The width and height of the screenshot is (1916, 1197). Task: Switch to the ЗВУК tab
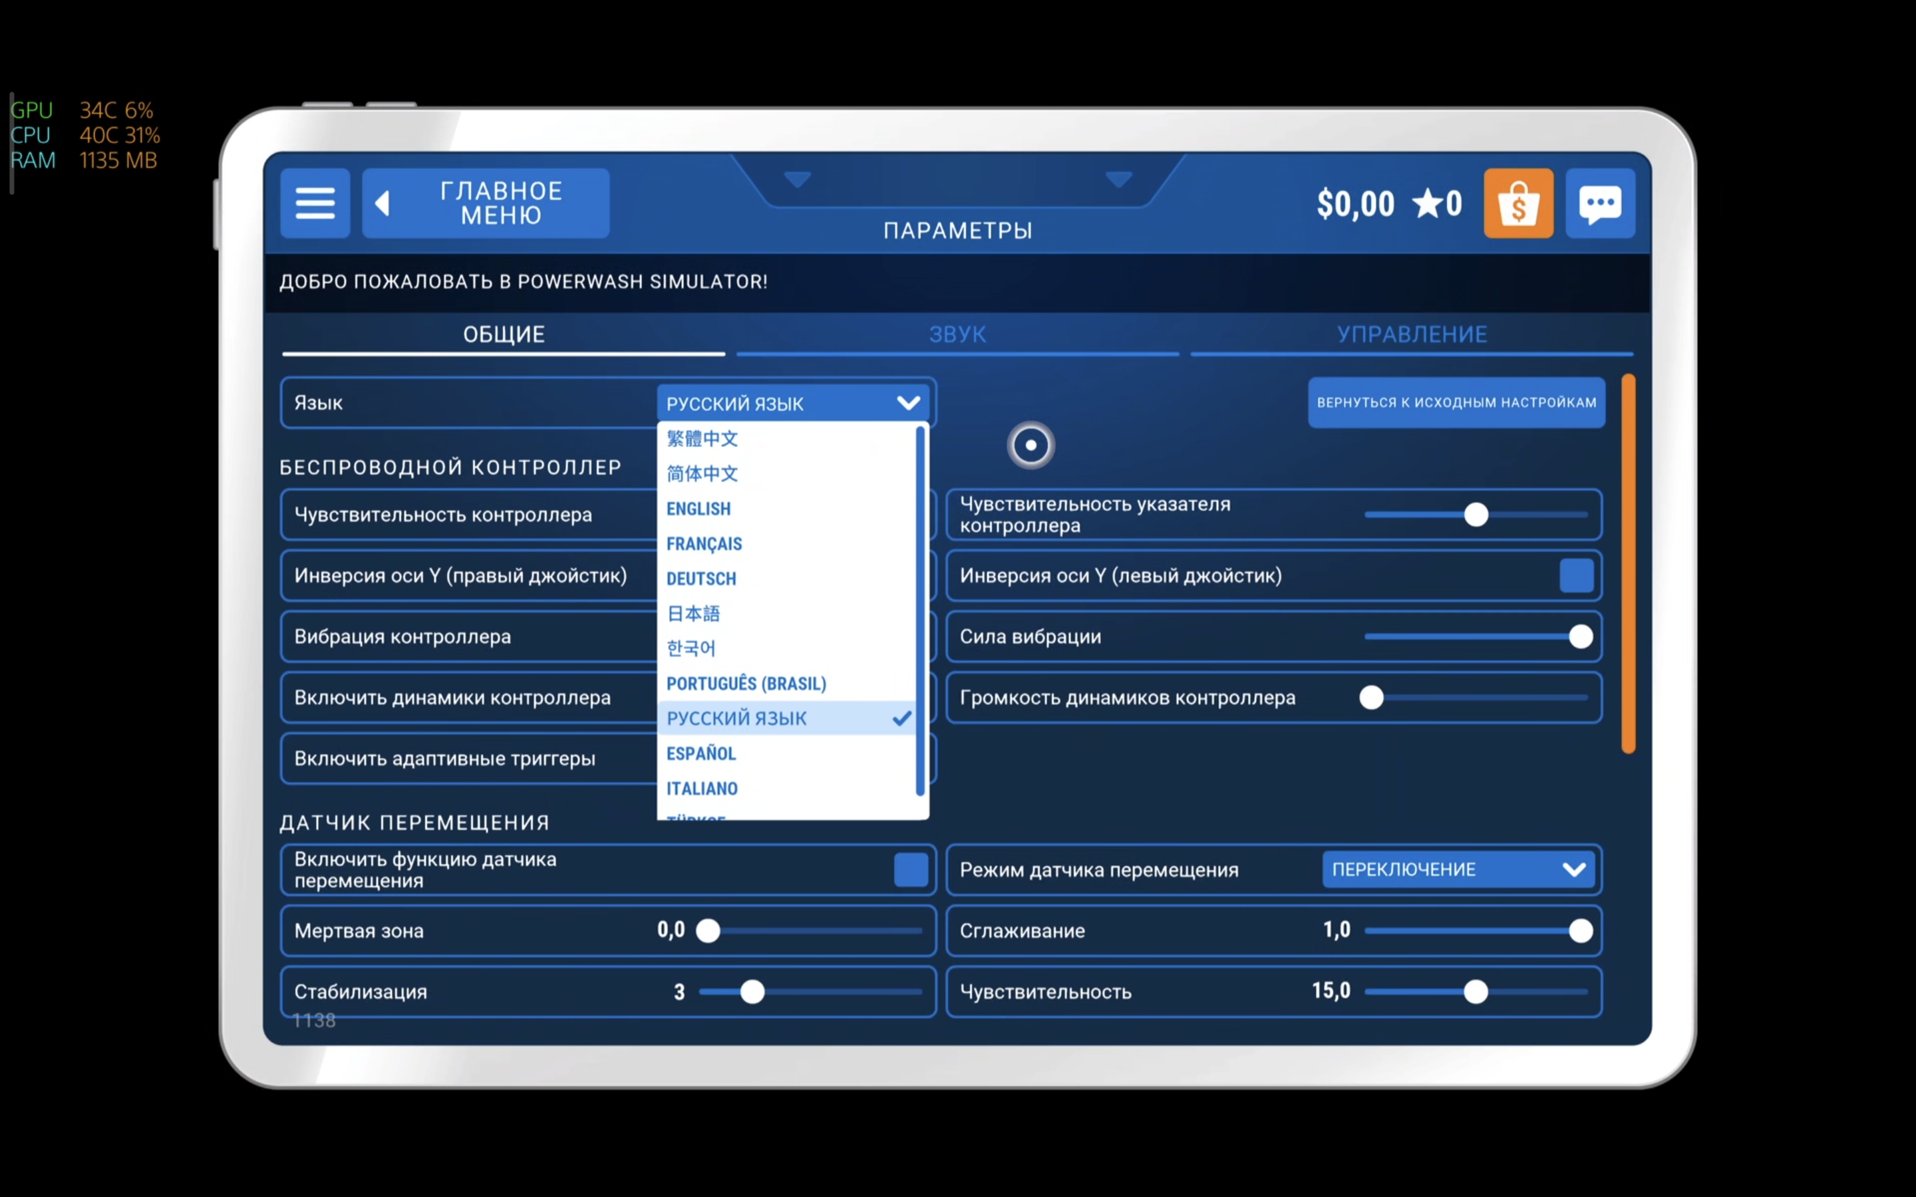pyautogui.click(x=957, y=334)
